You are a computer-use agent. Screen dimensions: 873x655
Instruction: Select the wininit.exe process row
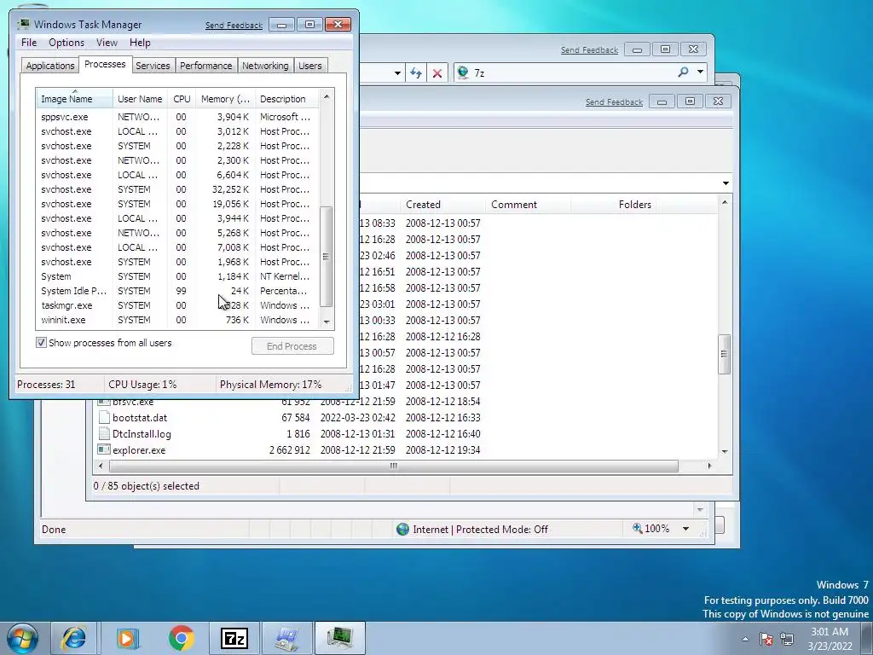[177, 320]
